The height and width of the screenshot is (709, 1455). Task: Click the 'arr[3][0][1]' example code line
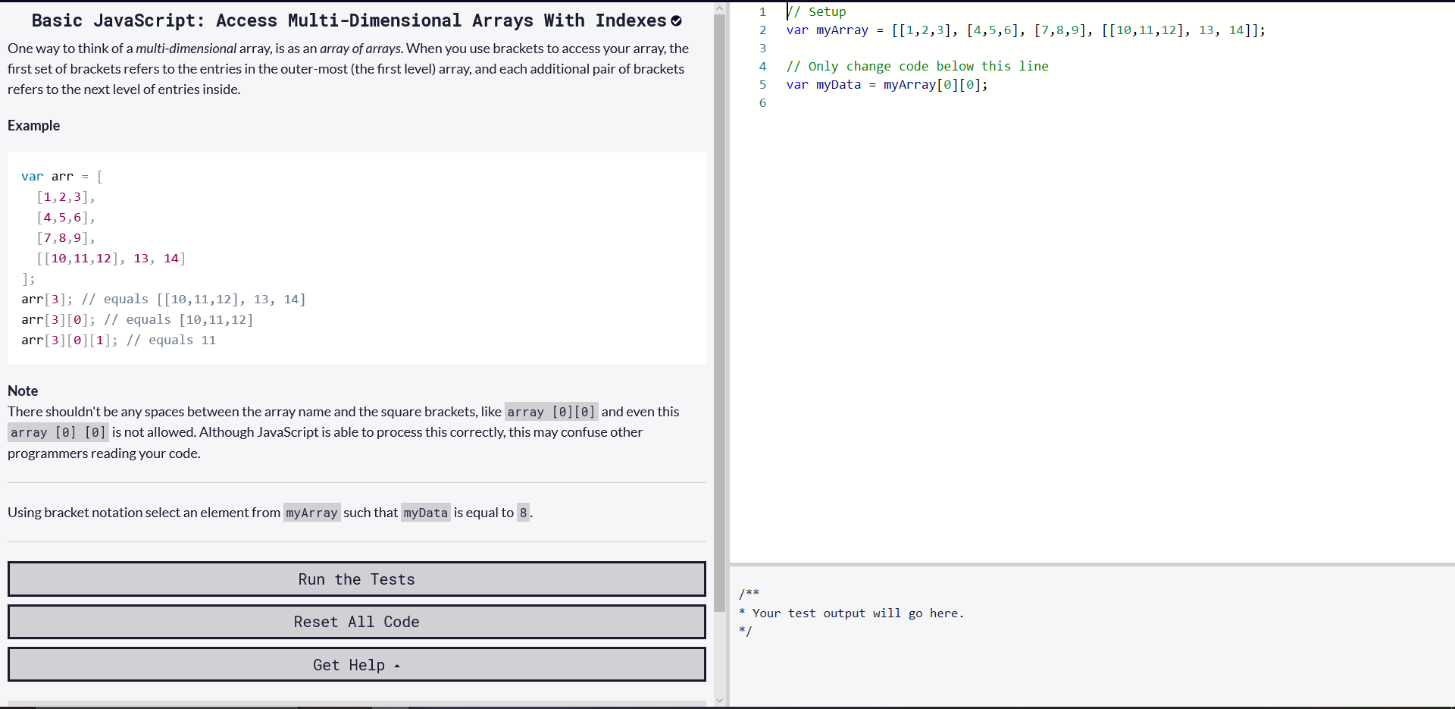coord(118,340)
